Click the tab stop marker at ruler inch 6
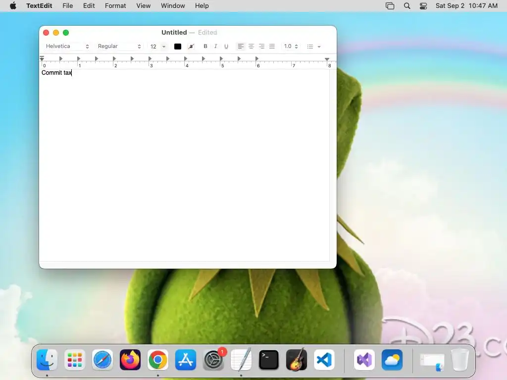Viewport: 507px width, 380px height. 257,58
